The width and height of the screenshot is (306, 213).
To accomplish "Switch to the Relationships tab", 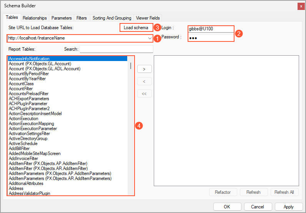I will [35, 18].
